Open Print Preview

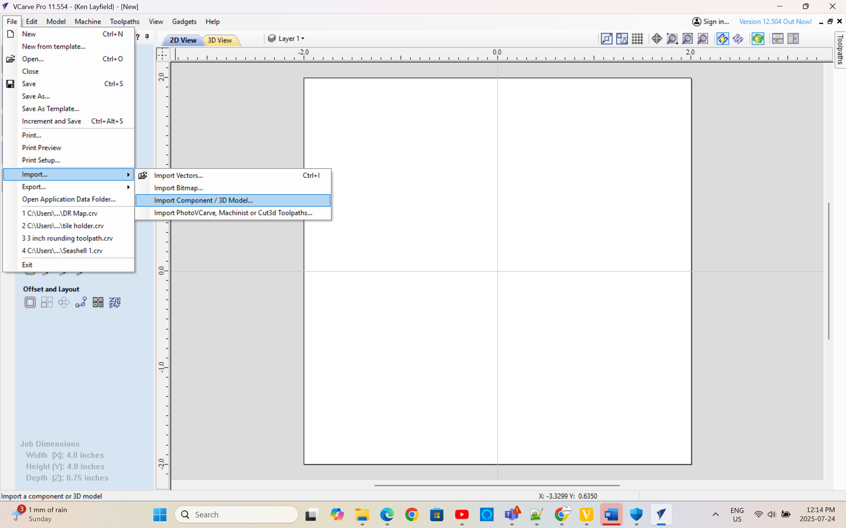pos(68,147)
